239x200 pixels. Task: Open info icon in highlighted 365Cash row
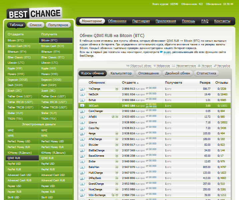coord(82,106)
